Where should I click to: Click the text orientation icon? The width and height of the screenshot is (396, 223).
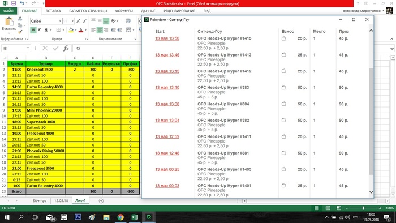pyautogui.click(x=113, y=21)
